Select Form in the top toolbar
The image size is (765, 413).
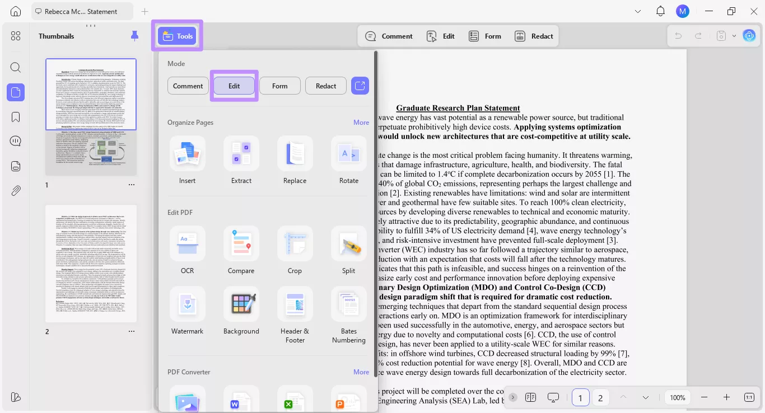coord(485,36)
